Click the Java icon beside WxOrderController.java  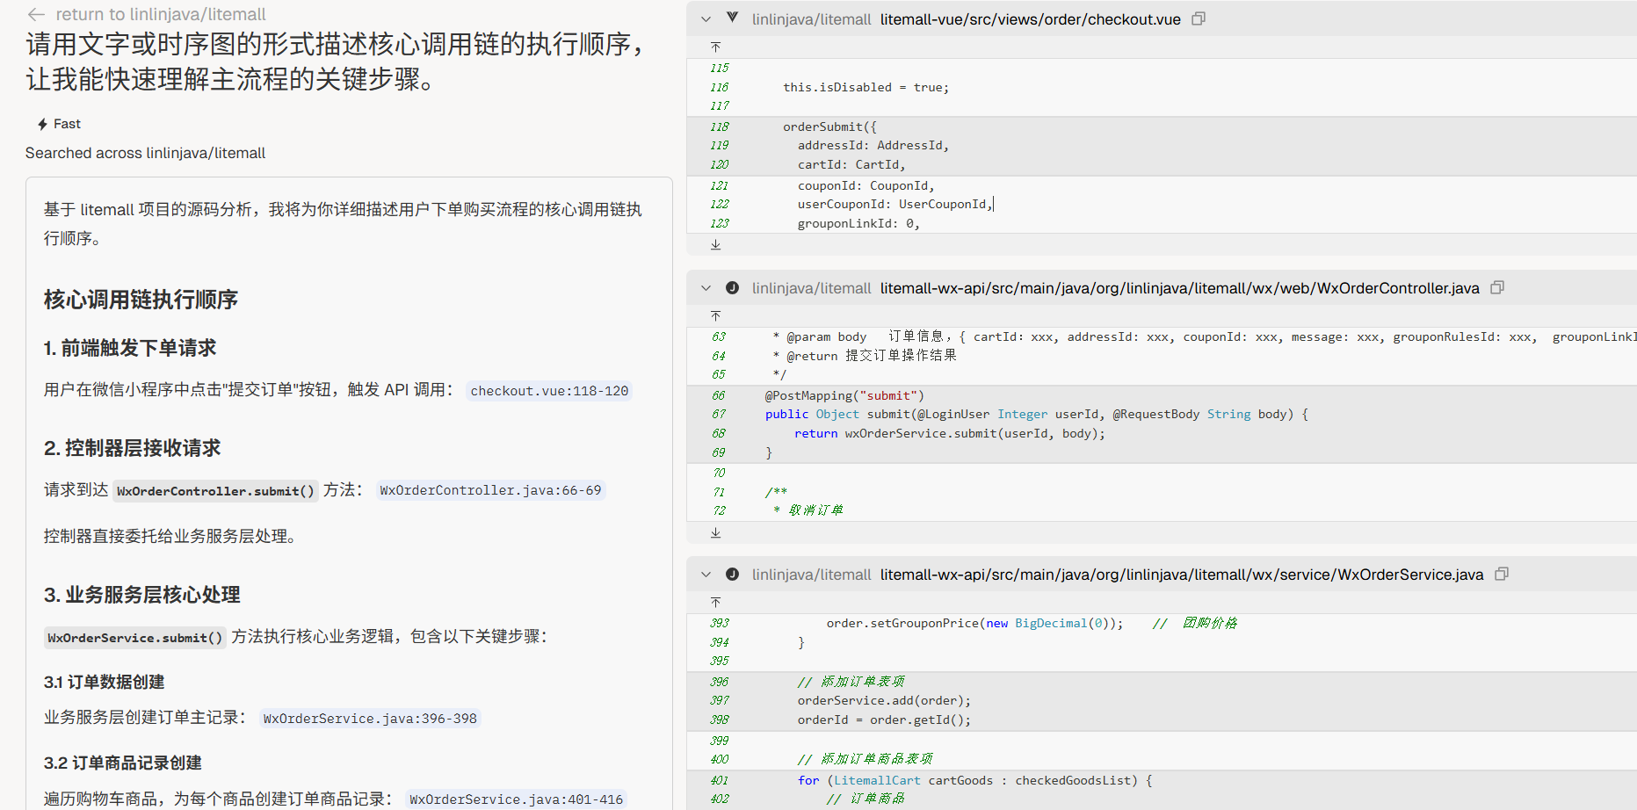tap(732, 287)
